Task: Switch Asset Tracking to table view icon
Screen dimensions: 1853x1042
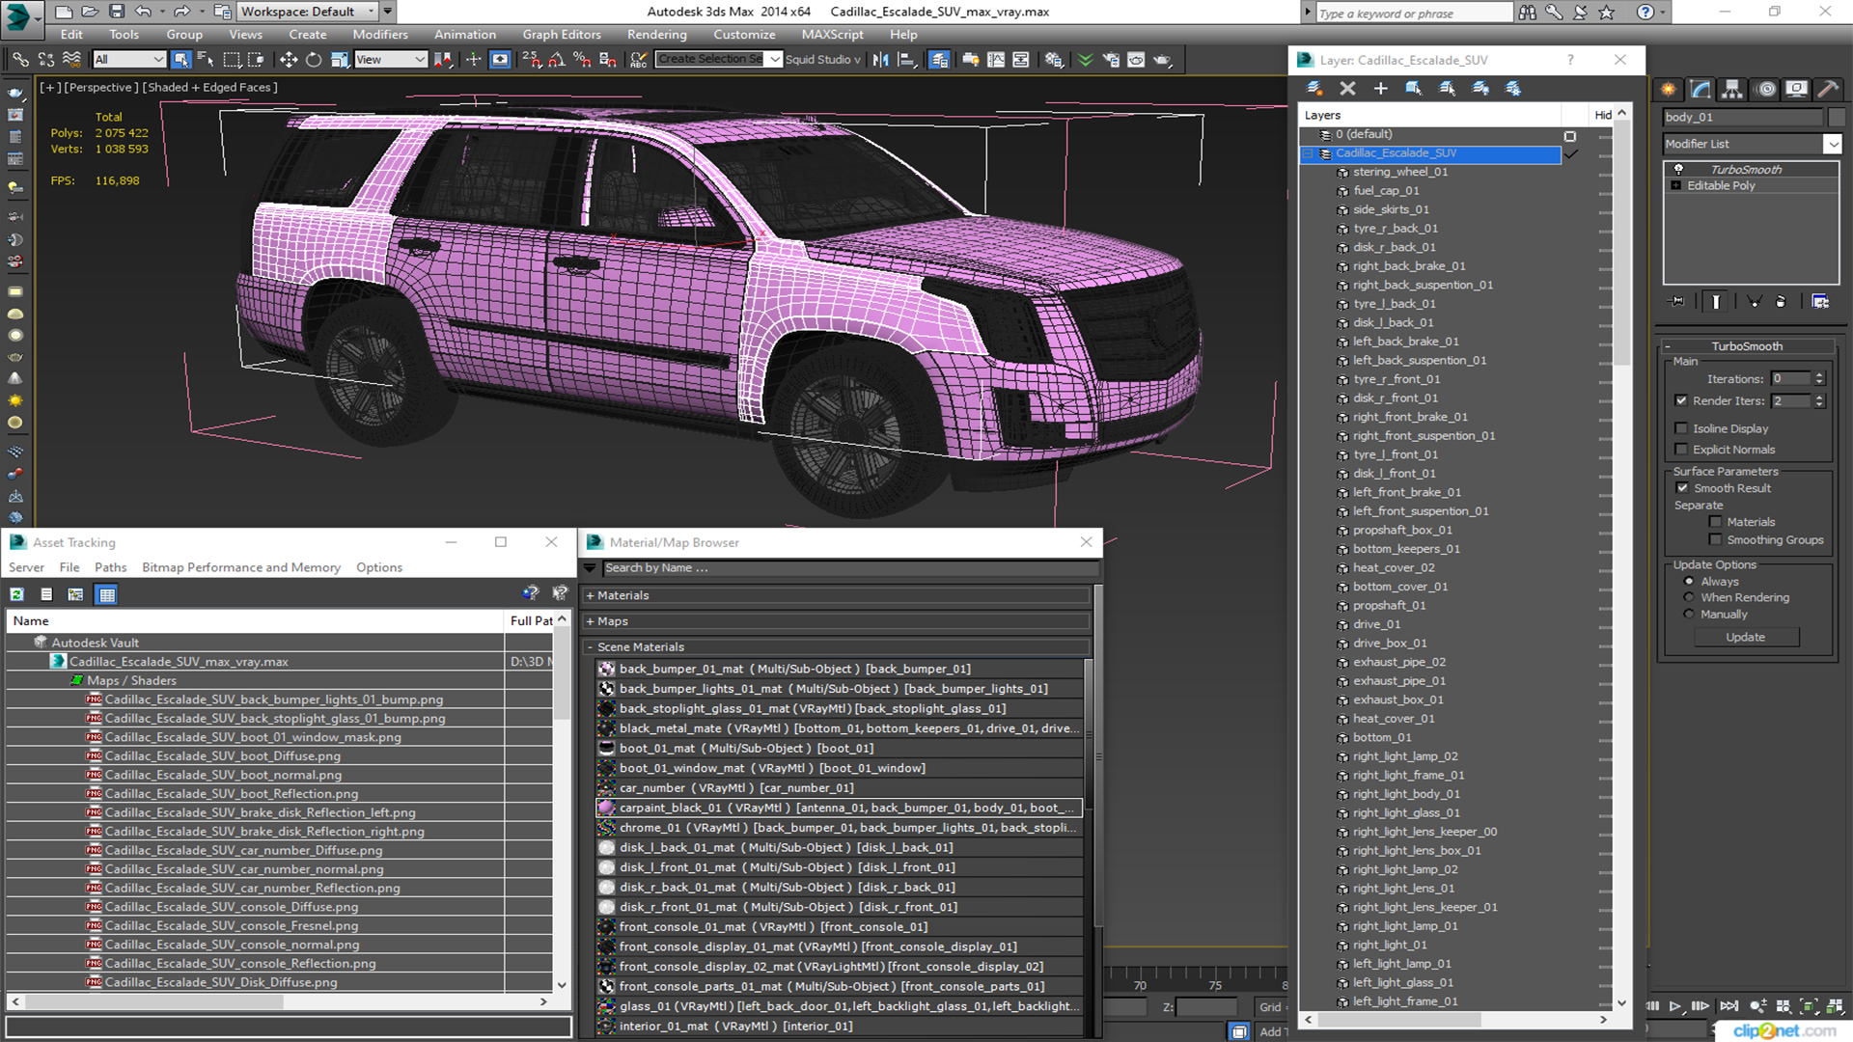Action: (x=106, y=594)
